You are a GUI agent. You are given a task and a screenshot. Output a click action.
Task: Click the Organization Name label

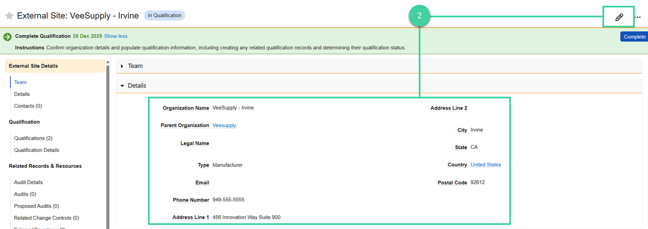click(x=186, y=108)
